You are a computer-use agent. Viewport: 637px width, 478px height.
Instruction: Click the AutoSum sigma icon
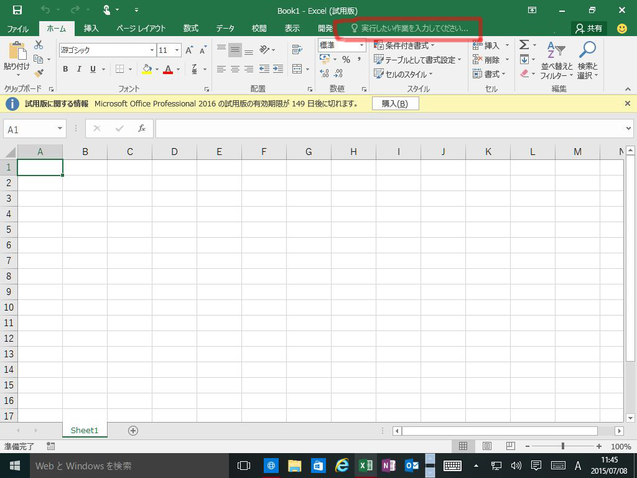point(524,45)
